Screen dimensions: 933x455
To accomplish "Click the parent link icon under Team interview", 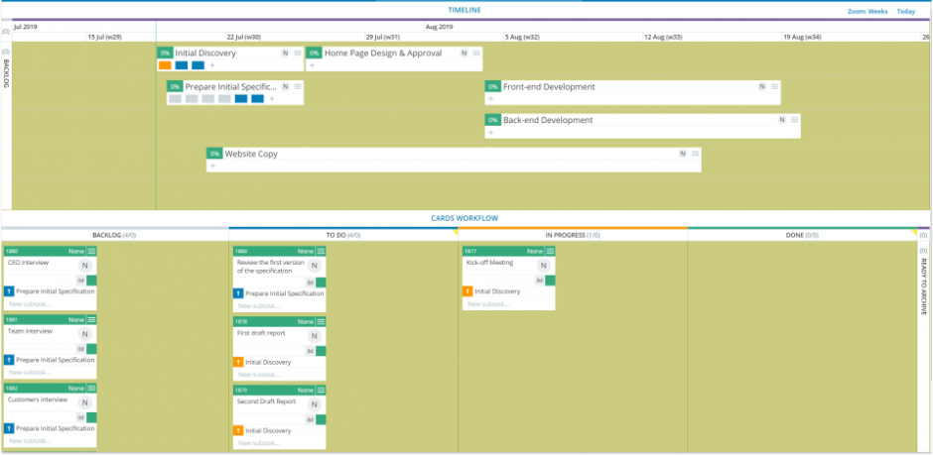I will coord(9,360).
